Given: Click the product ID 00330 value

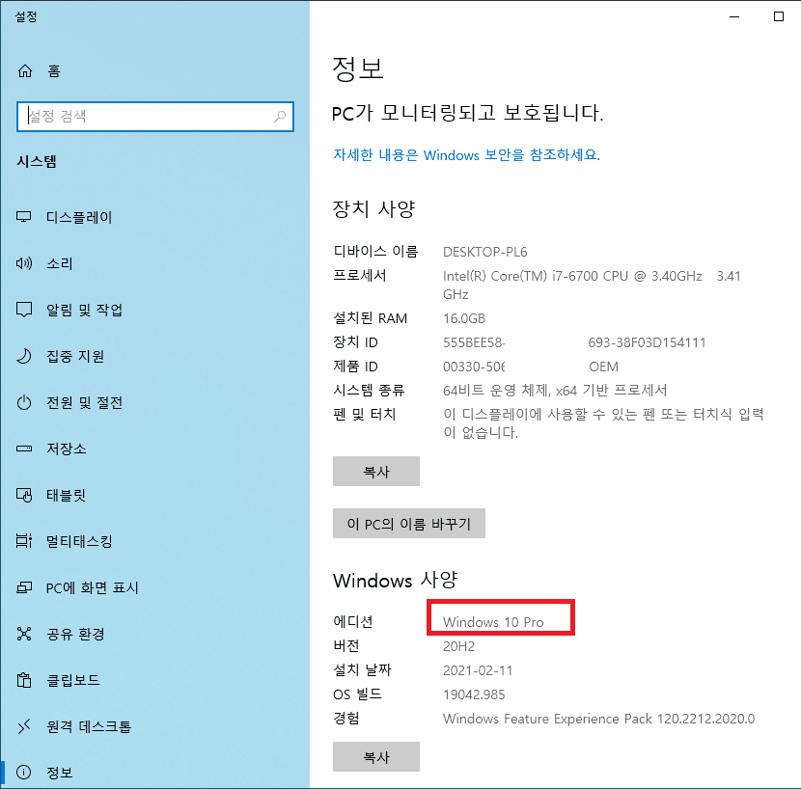Looking at the screenshot, I should click(x=474, y=367).
